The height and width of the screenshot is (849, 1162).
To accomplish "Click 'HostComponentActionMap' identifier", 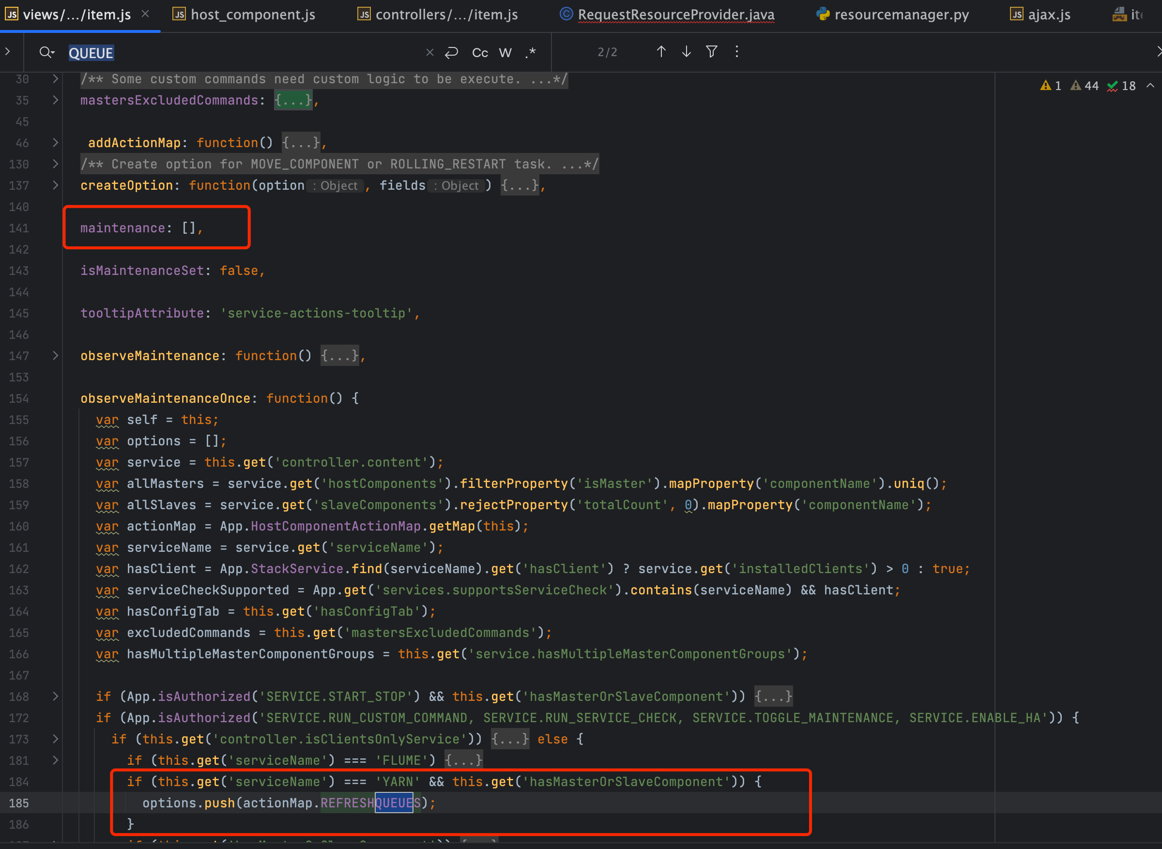I will (x=336, y=526).
